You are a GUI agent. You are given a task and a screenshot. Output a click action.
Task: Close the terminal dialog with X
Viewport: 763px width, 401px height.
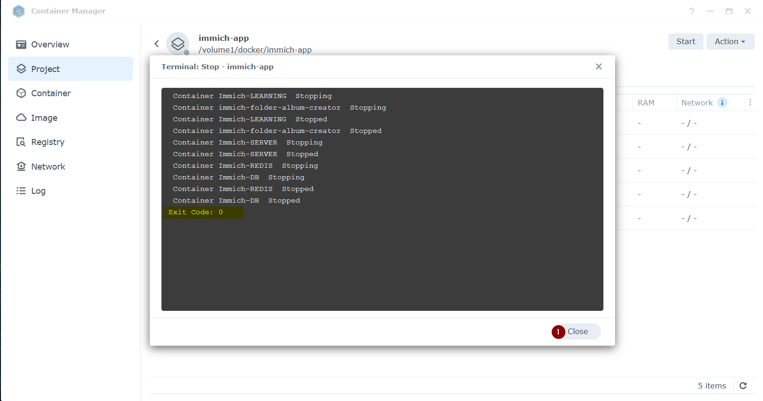click(x=599, y=66)
